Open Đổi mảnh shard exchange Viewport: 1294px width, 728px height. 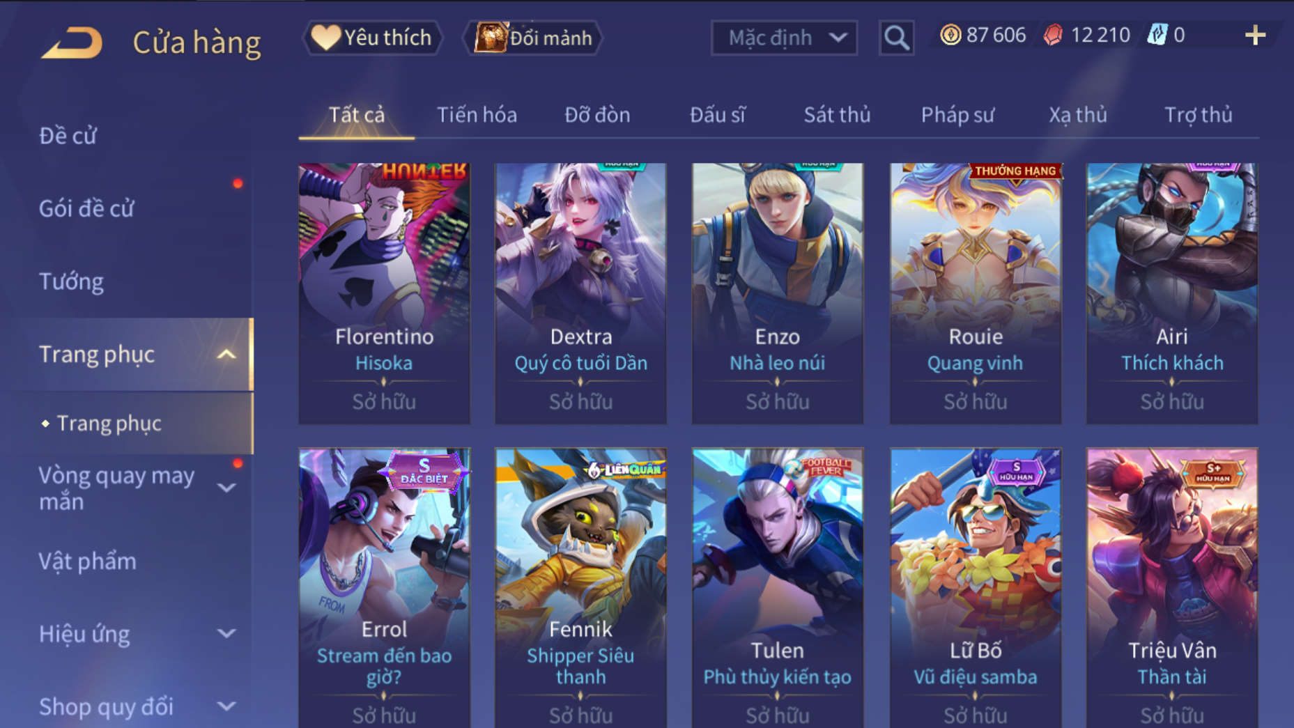[532, 38]
